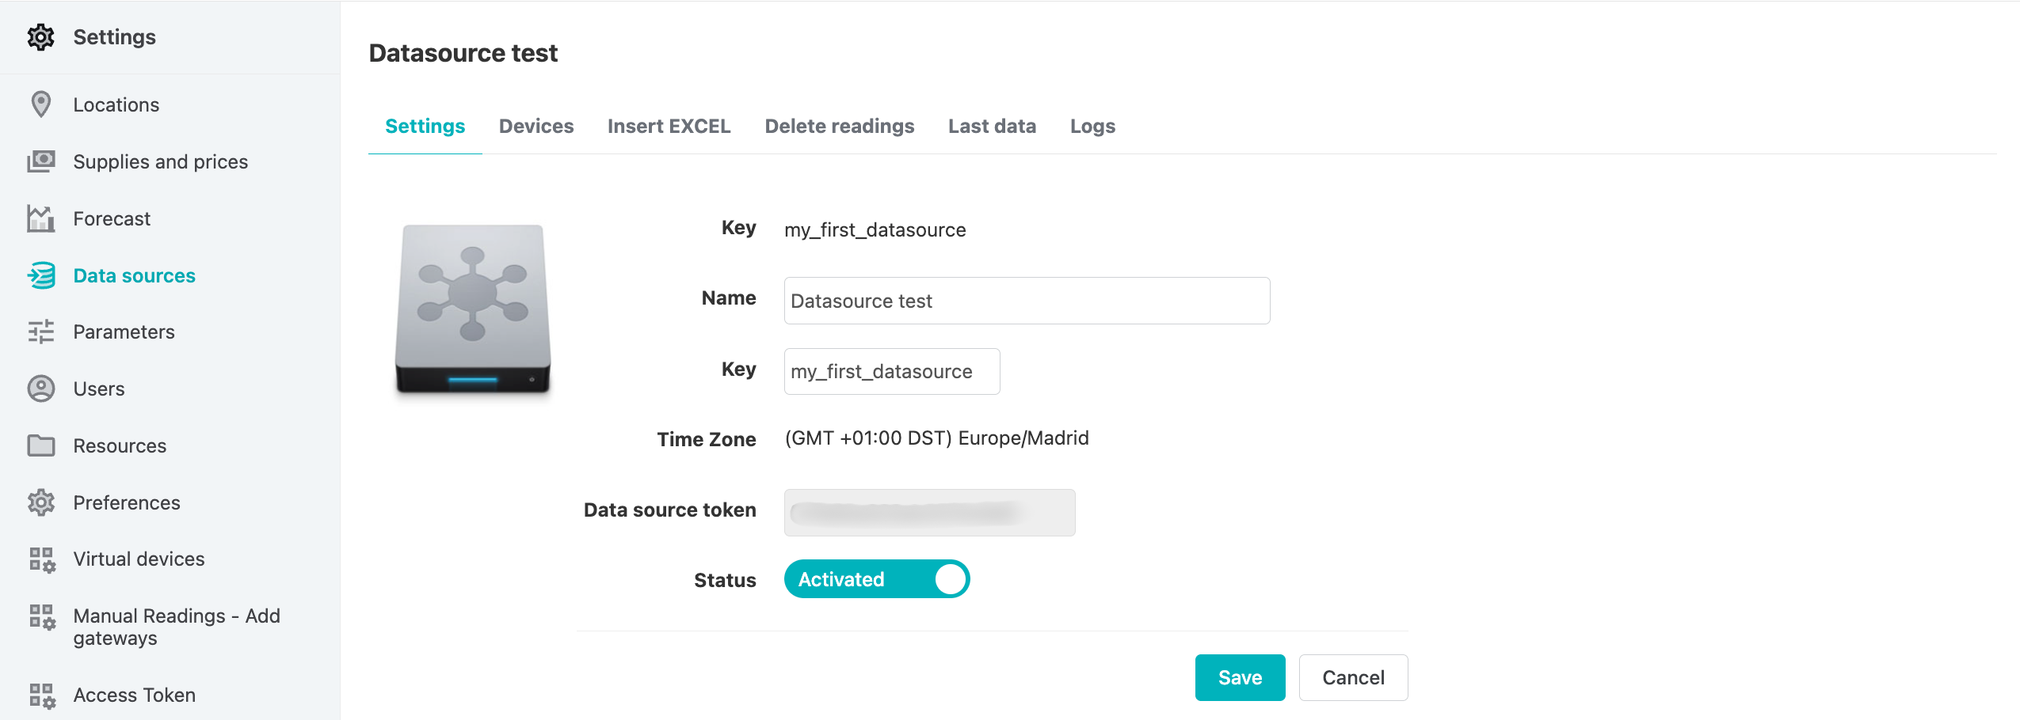This screenshot has width=2020, height=720.
Task: Open Supplies and prices section
Action: 160,161
